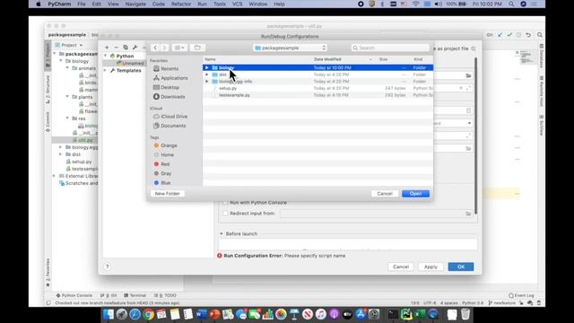
Task: Browse for script path folder icon
Action: click(468, 75)
